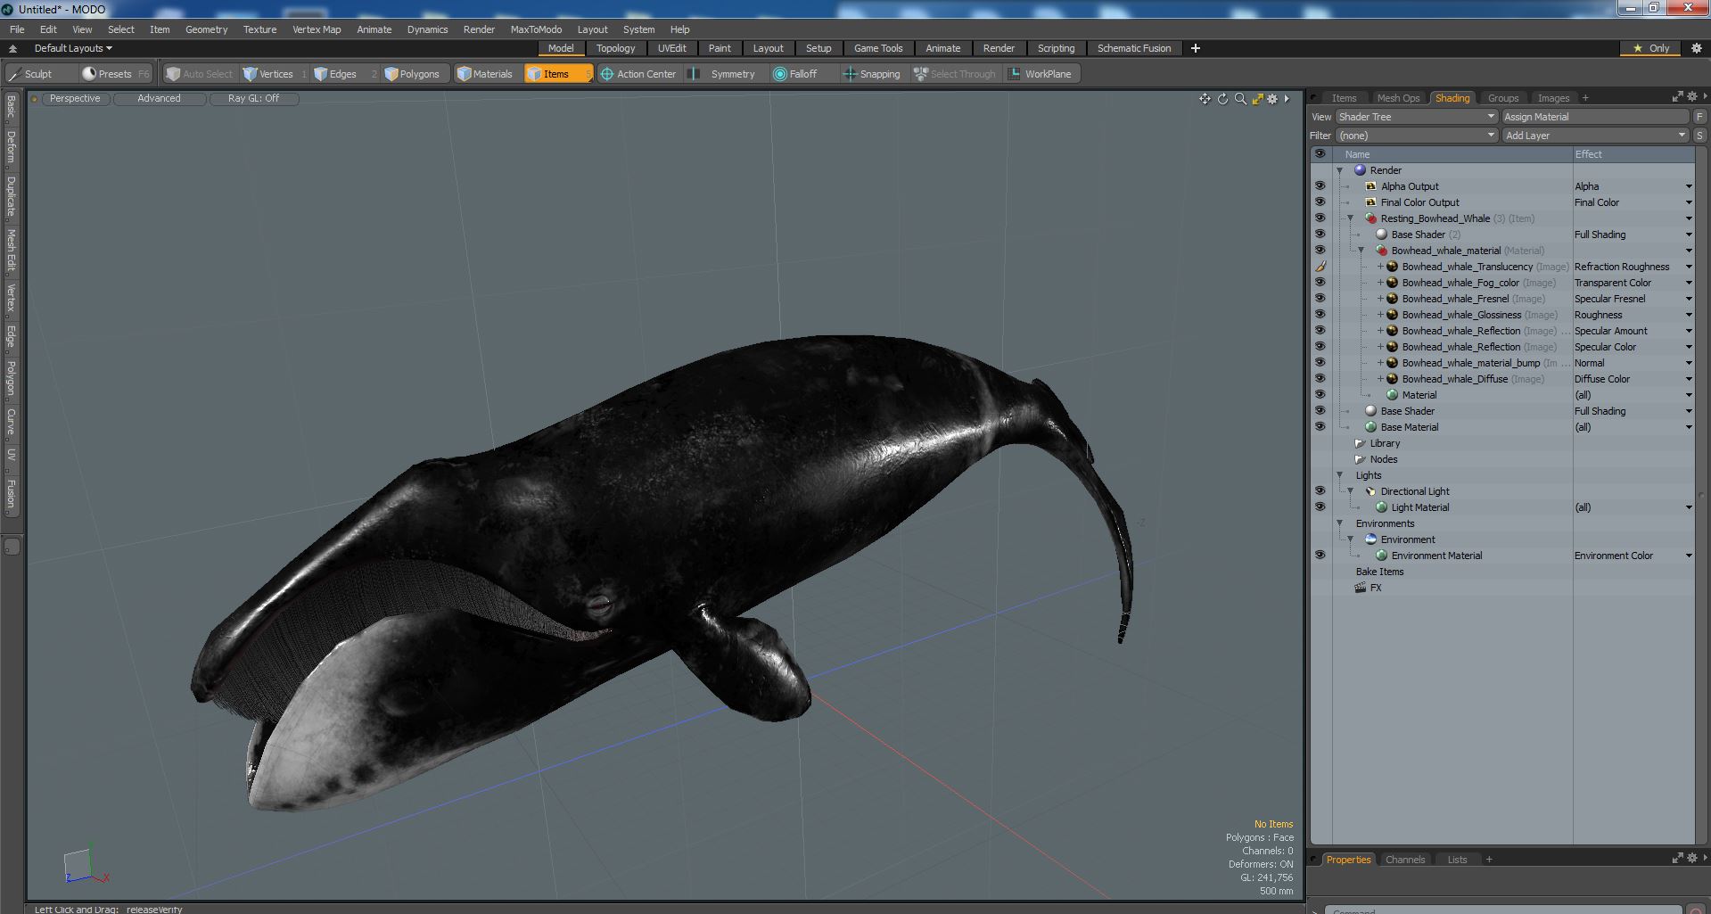The width and height of the screenshot is (1711, 914).
Task: Open the Vertex Map menu
Action: pos(317,29)
